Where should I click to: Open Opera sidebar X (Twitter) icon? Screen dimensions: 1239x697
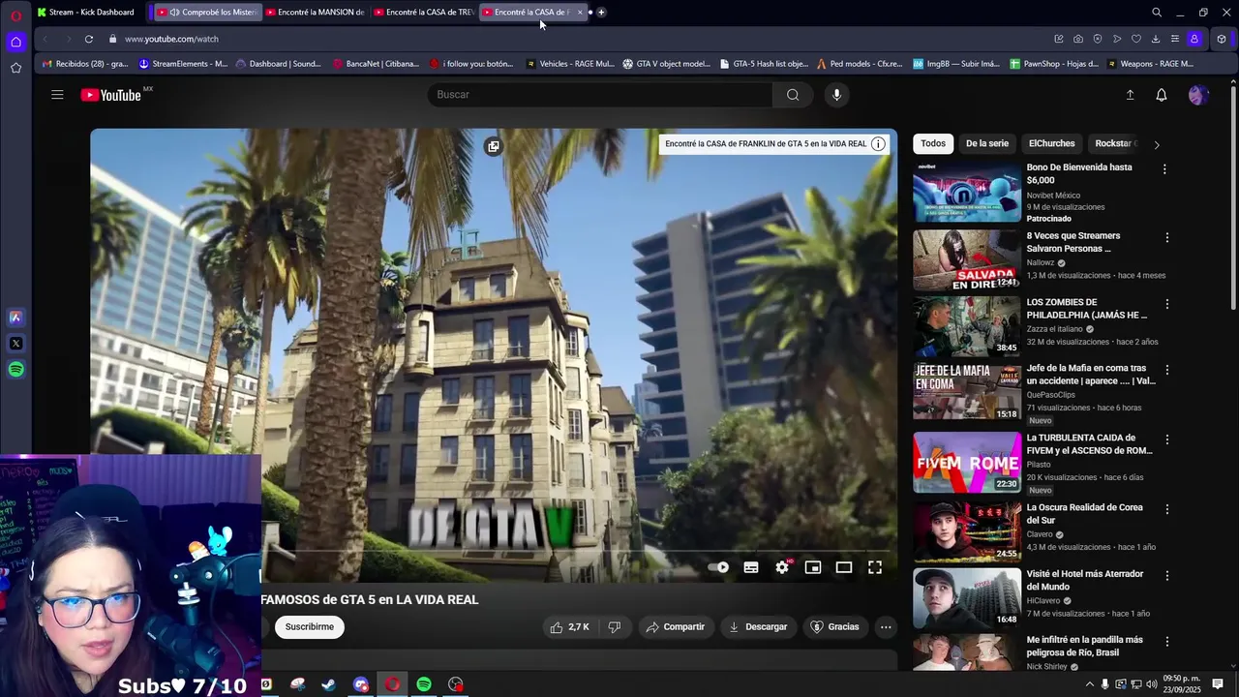pos(15,344)
